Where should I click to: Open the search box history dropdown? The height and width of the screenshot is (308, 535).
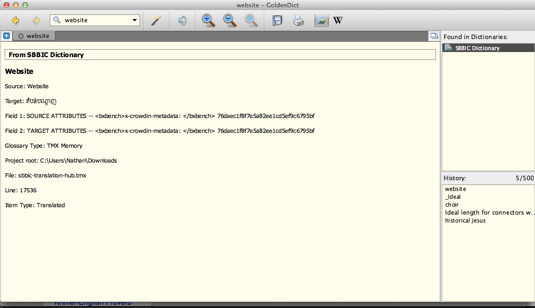tap(134, 20)
